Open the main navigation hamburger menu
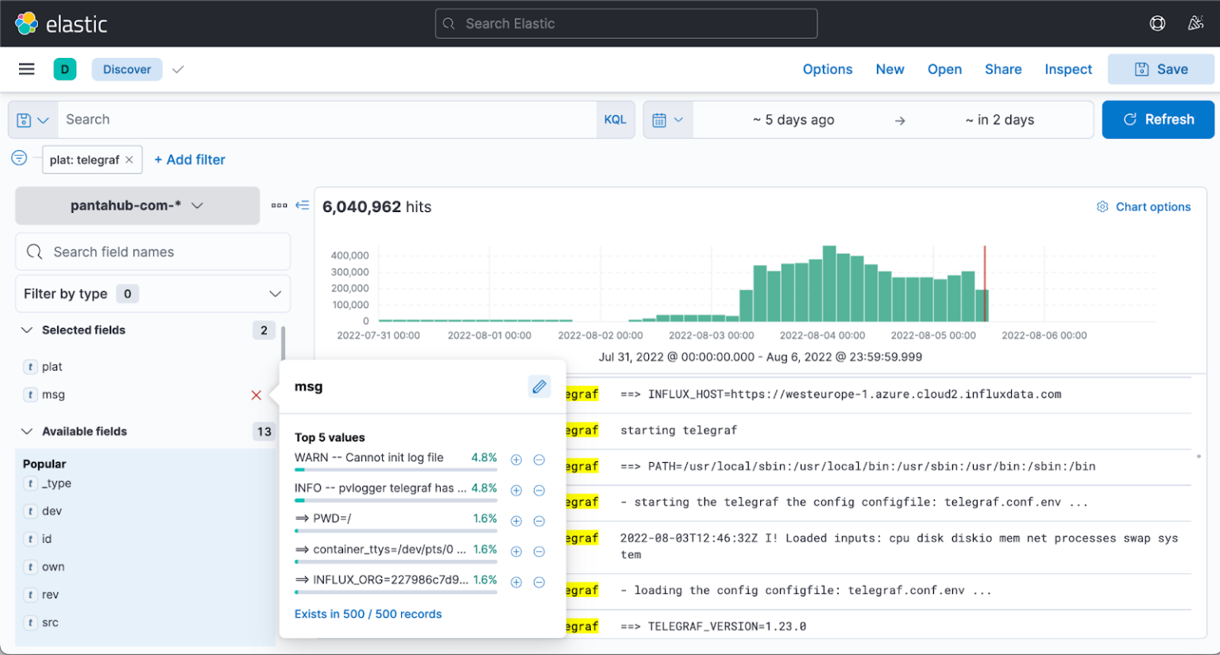This screenshot has height=655, width=1220. point(26,69)
